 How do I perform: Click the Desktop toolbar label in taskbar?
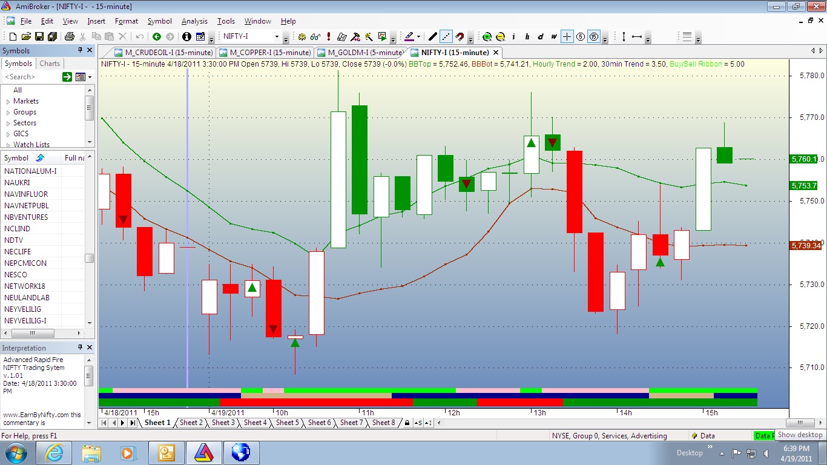click(x=690, y=452)
